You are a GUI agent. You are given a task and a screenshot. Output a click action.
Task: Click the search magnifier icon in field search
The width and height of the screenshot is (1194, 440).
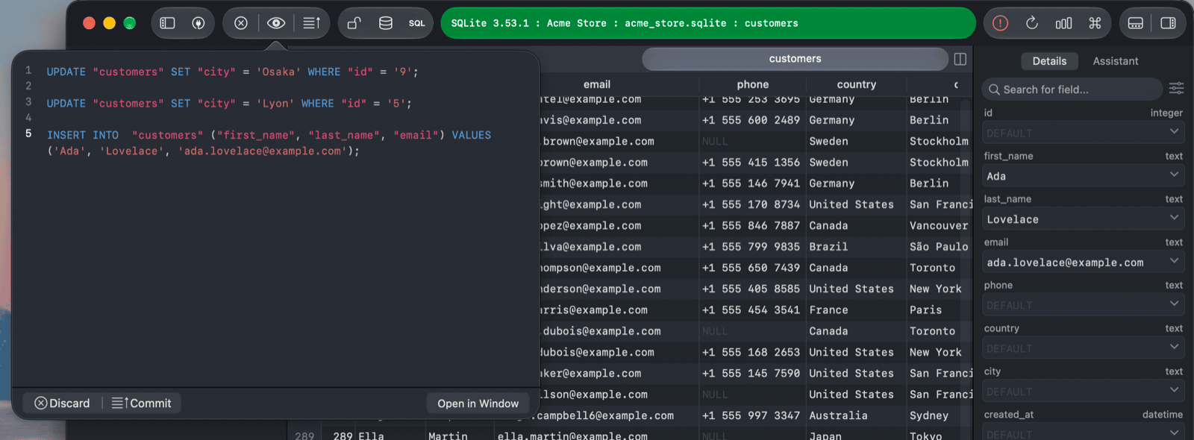pos(994,89)
